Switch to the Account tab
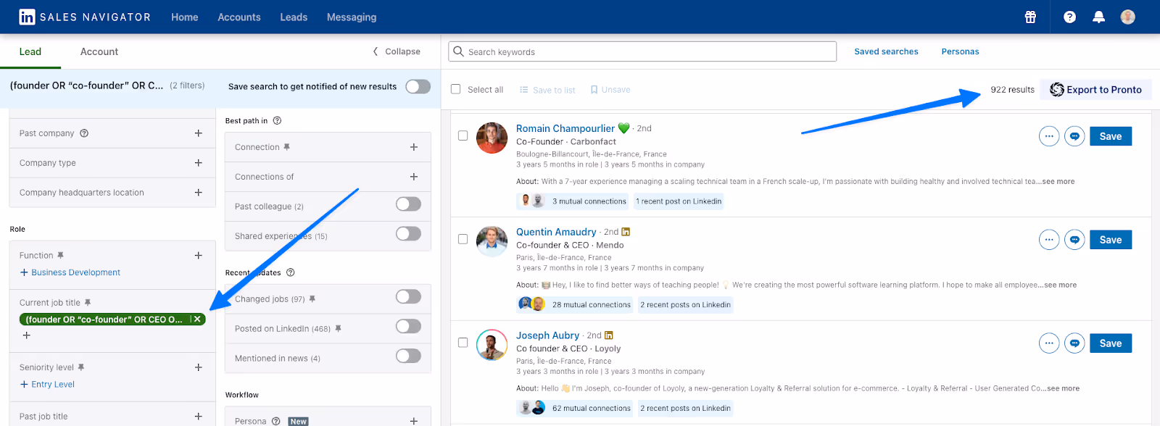Image resolution: width=1160 pixels, height=426 pixels. coord(99,51)
